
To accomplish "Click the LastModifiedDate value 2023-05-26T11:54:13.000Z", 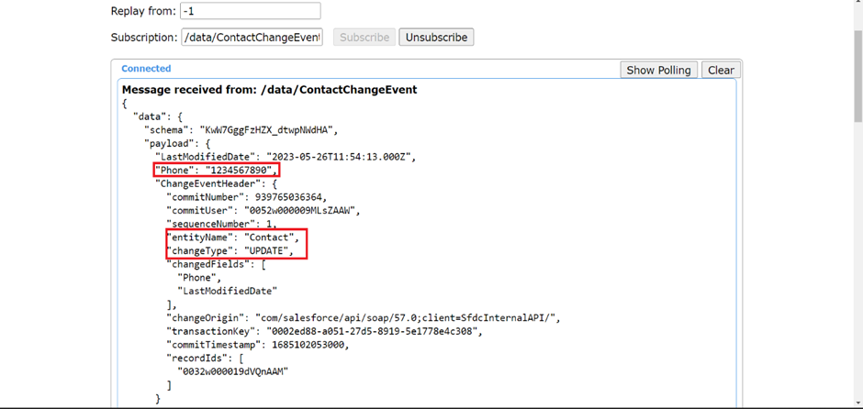I will (x=340, y=157).
